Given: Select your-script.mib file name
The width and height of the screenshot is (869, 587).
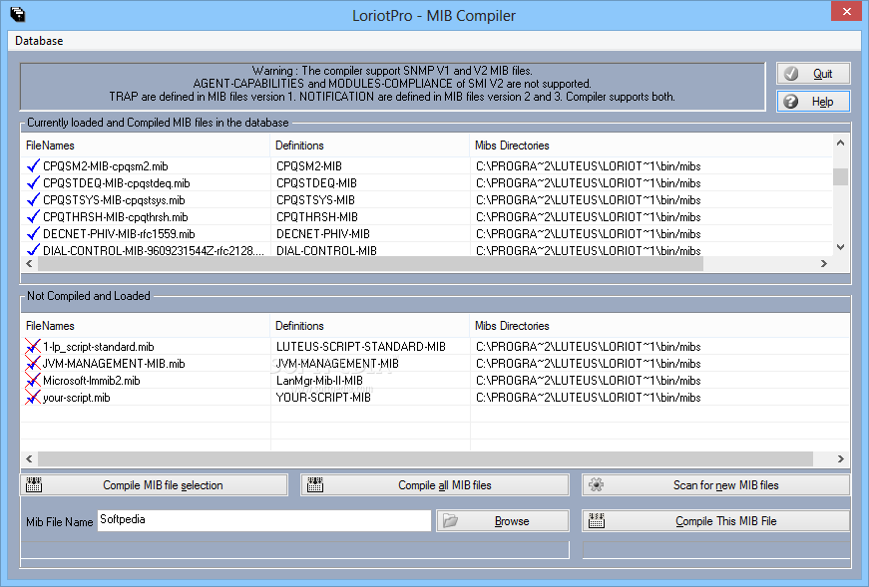Looking at the screenshot, I should 77,398.
